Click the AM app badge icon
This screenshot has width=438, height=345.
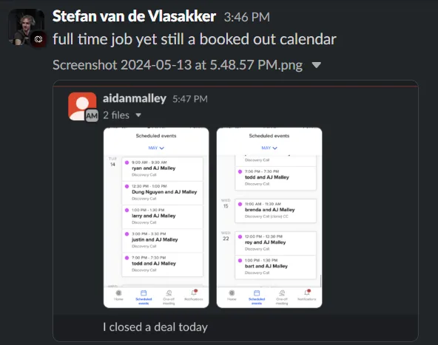coord(92,116)
